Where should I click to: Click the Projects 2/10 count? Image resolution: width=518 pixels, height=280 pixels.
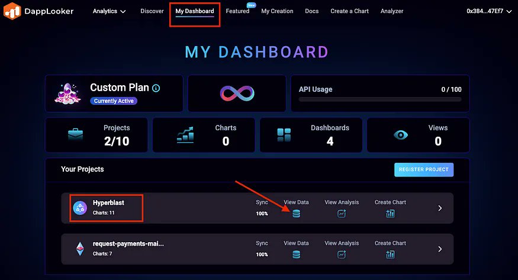117,141
